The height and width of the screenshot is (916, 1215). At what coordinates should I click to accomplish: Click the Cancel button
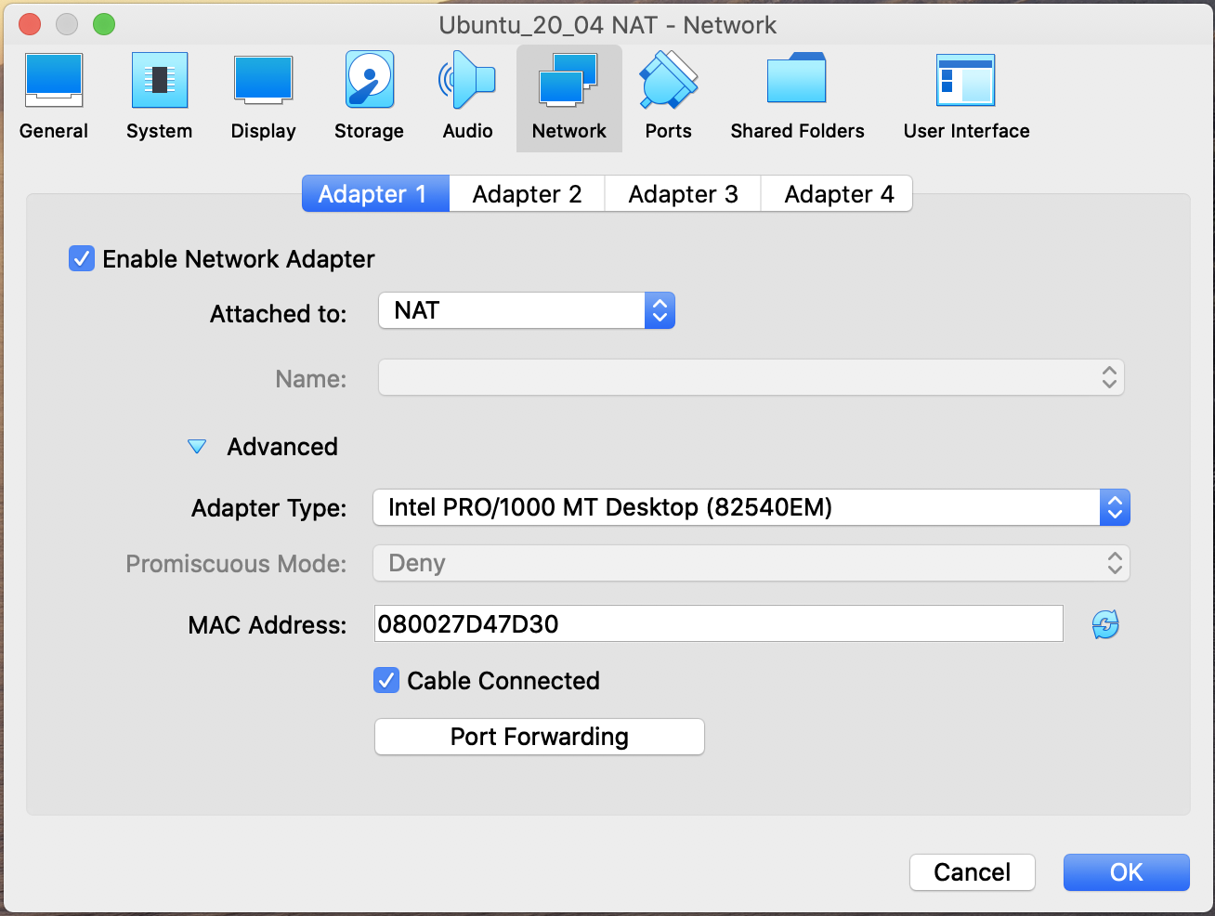(x=972, y=872)
